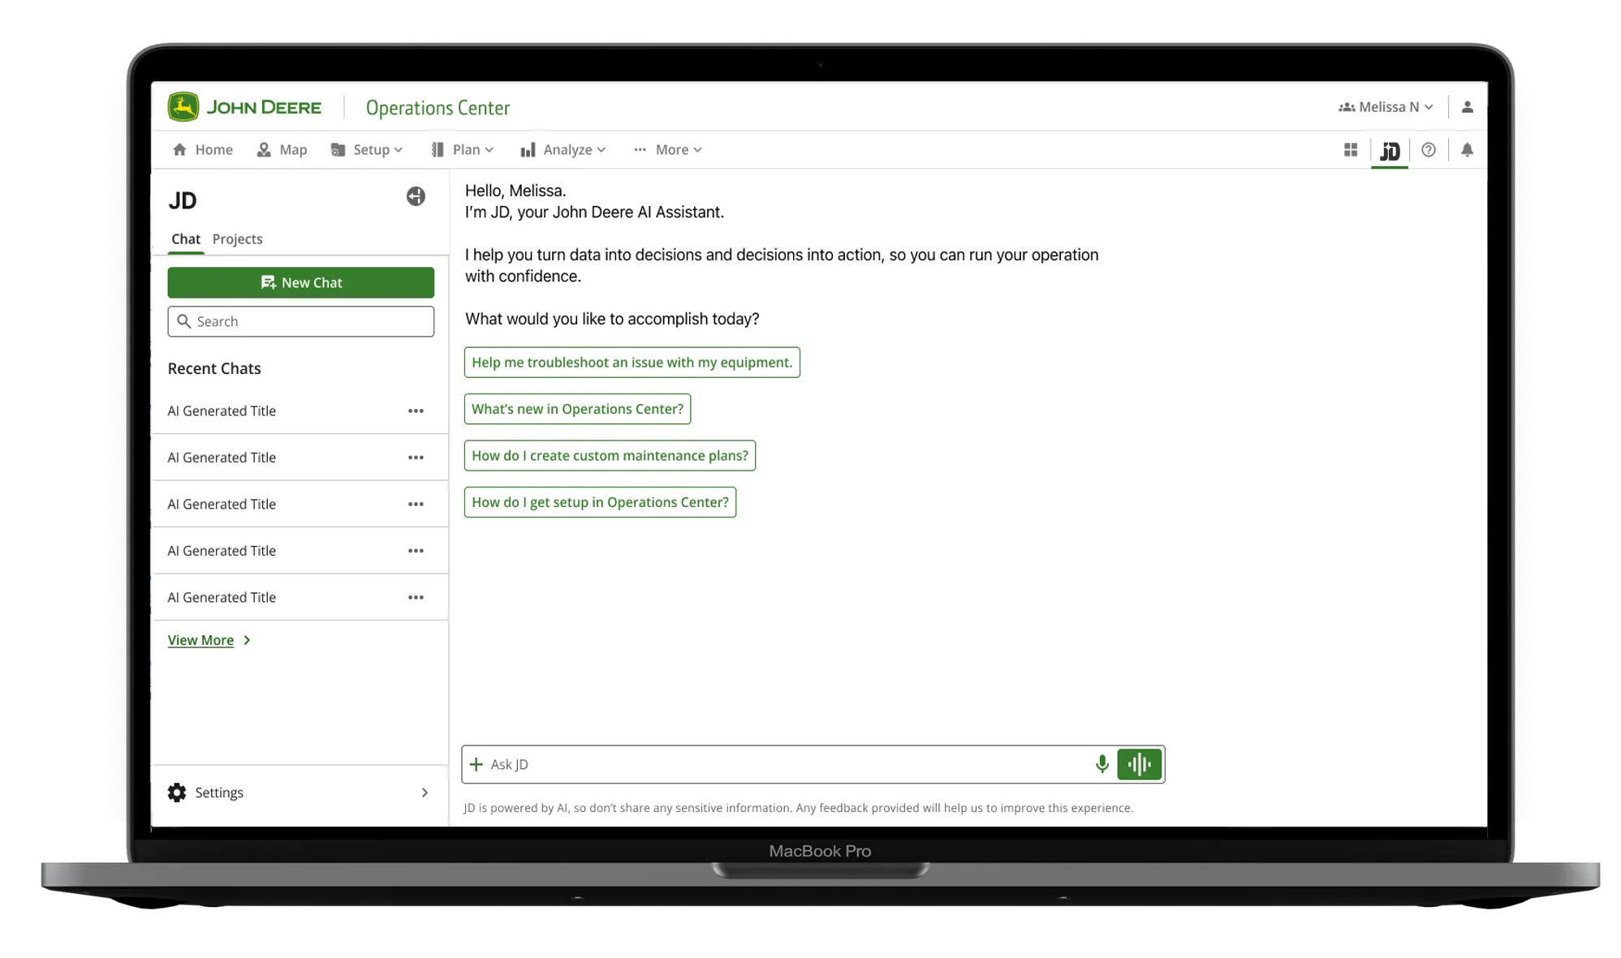The height and width of the screenshot is (958, 1621).
Task: Select the JD assistant icon in the top bar
Action: click(x=1390, y=151)
